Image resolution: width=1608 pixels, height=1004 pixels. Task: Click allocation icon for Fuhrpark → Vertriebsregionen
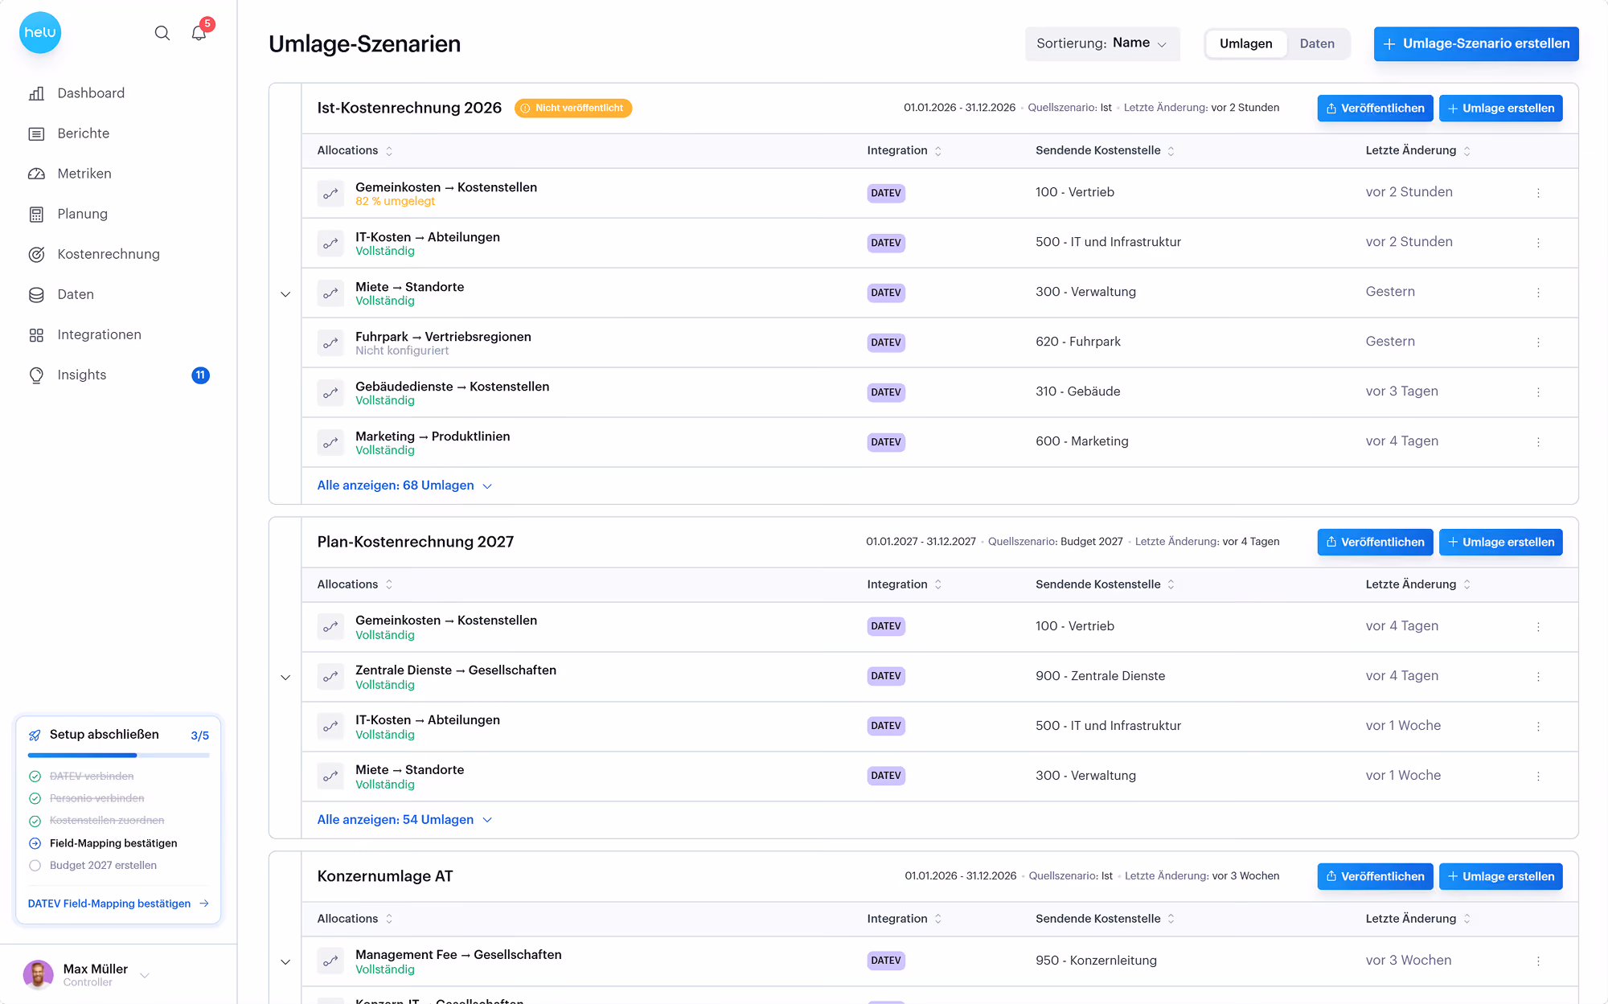coord(330,342)
